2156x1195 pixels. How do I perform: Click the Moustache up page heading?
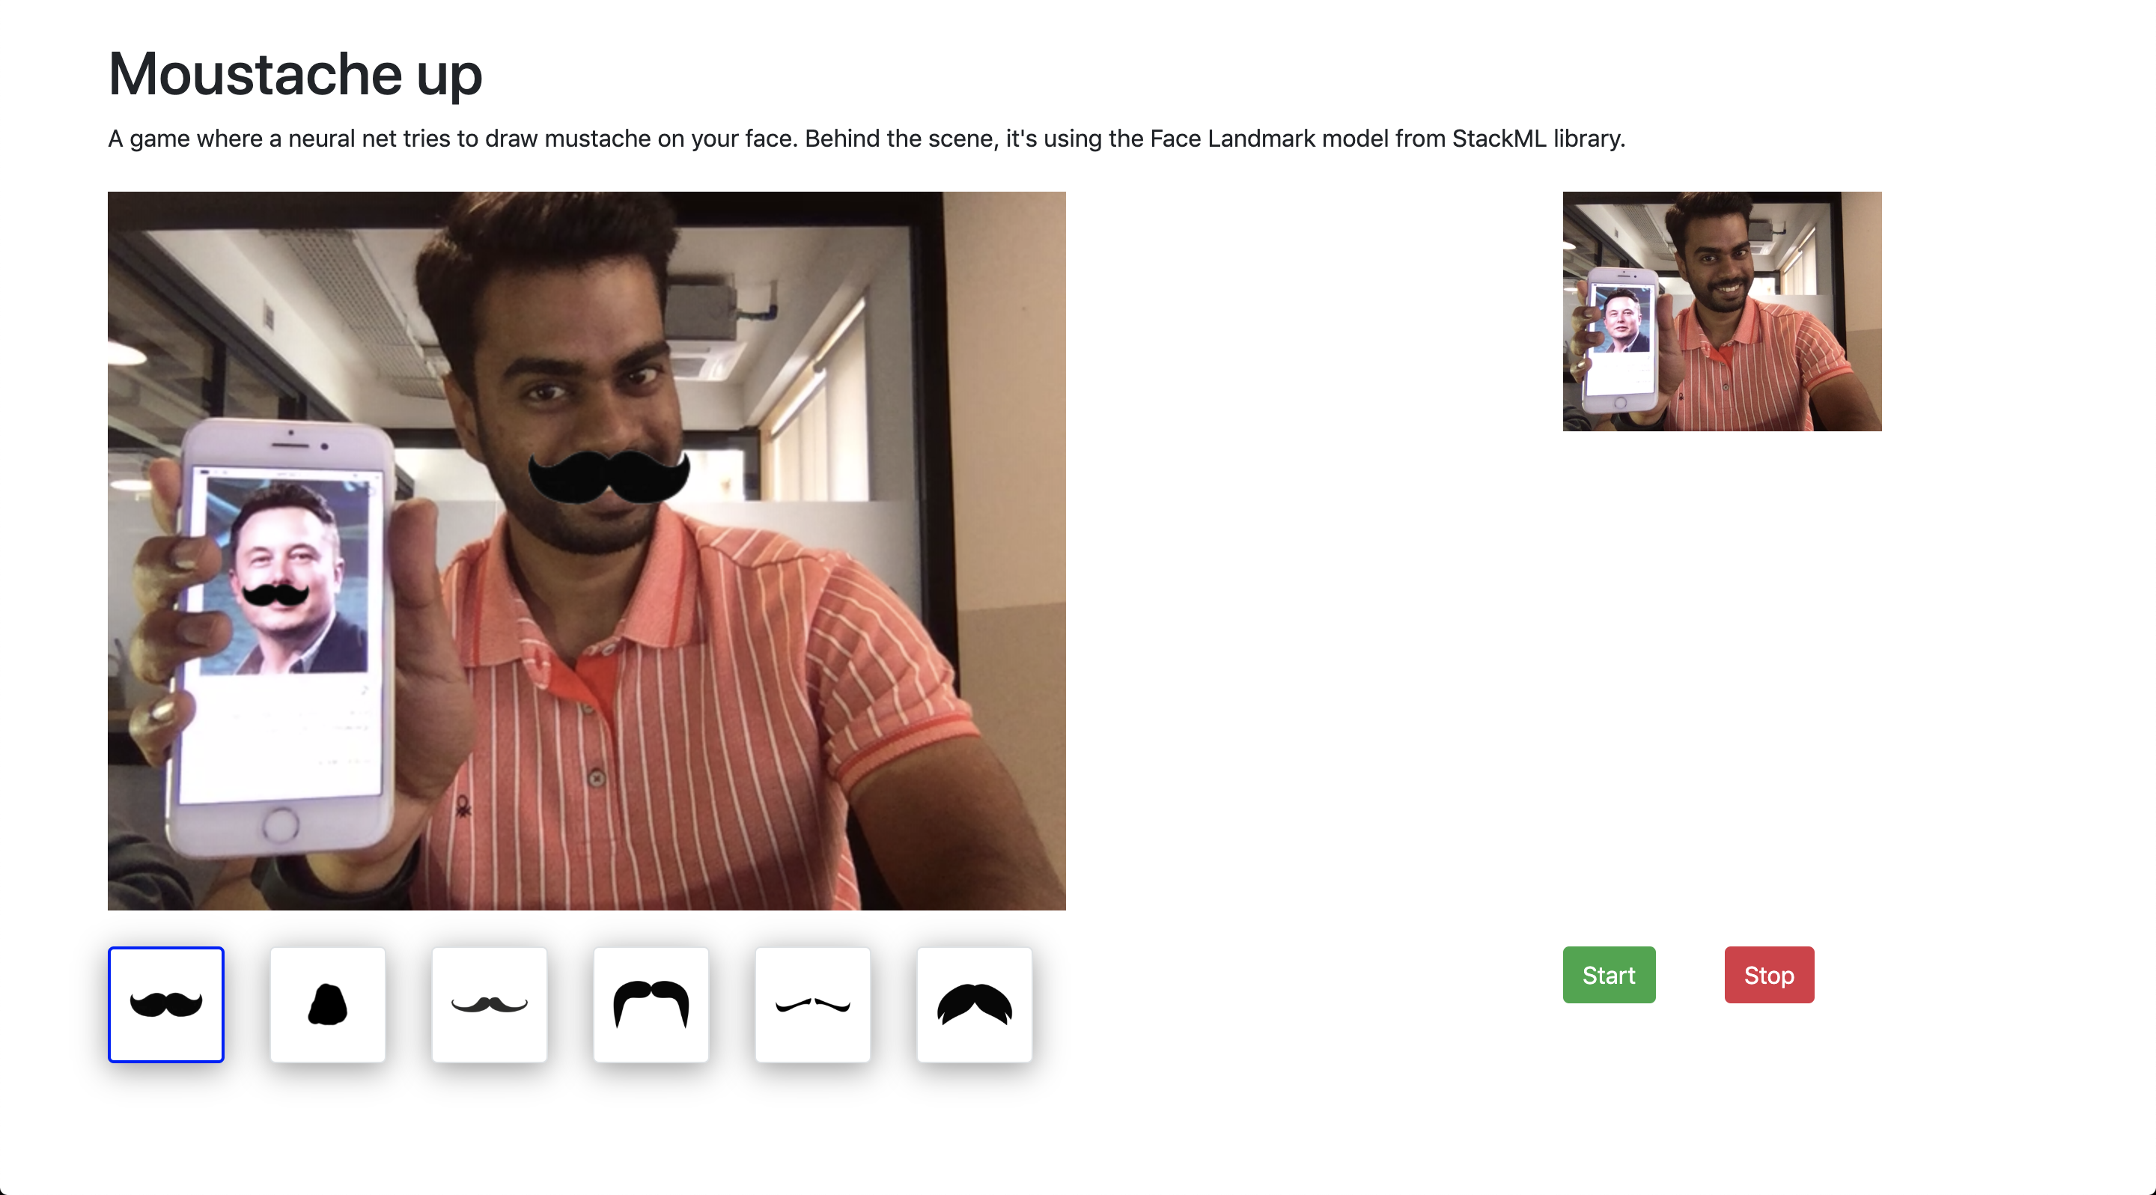295,73
